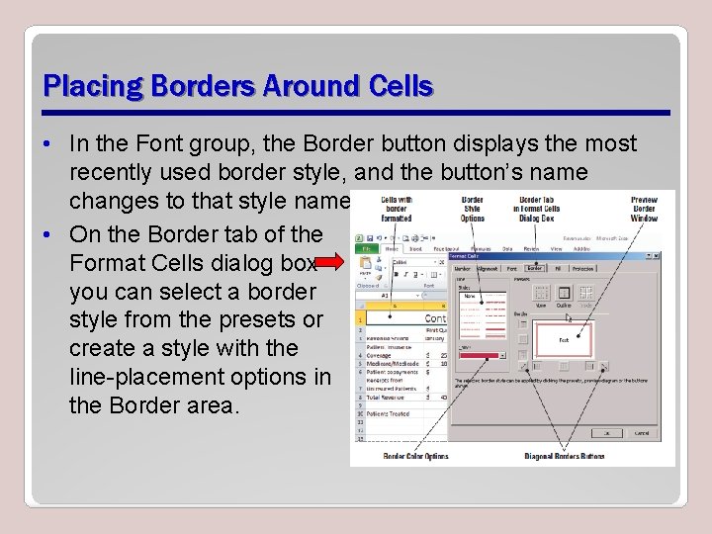Switch to the Review ribbon tab
Screen dimensions: 712x534
click(531, 249)
